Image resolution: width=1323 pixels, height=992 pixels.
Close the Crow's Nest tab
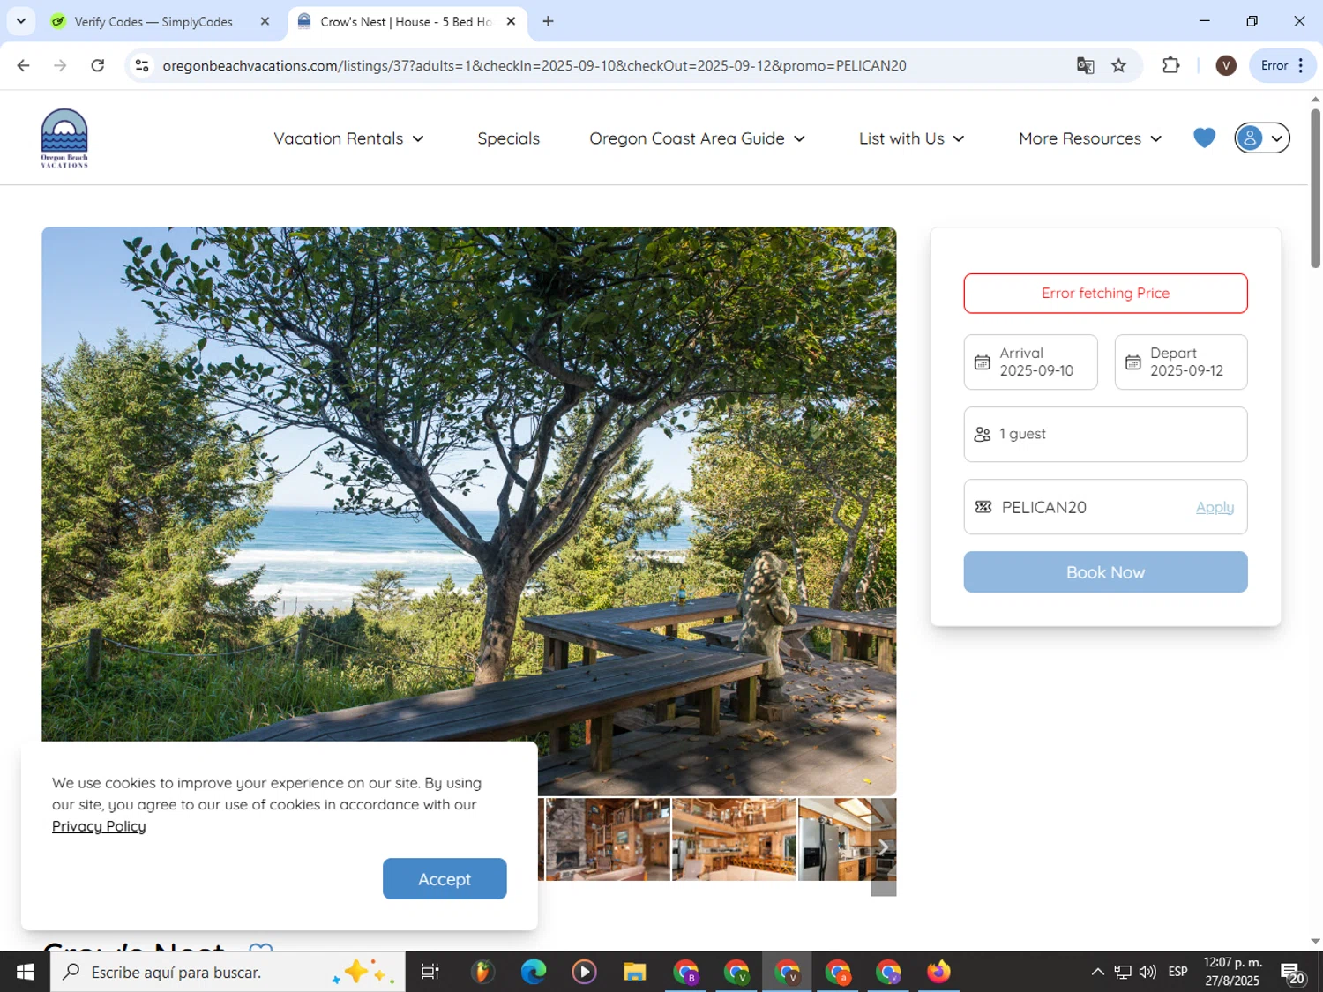tap(511, 22)
